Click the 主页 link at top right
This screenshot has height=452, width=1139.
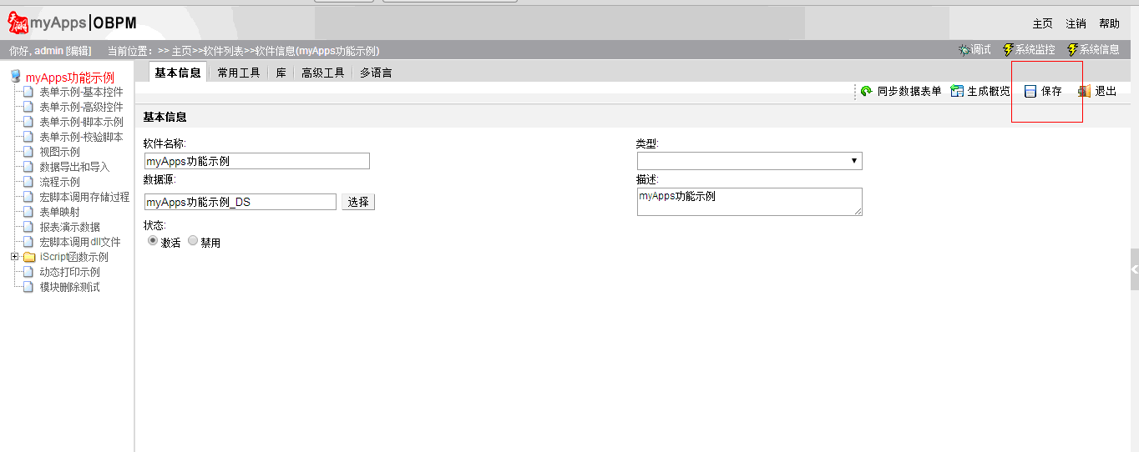(1042, 23)
